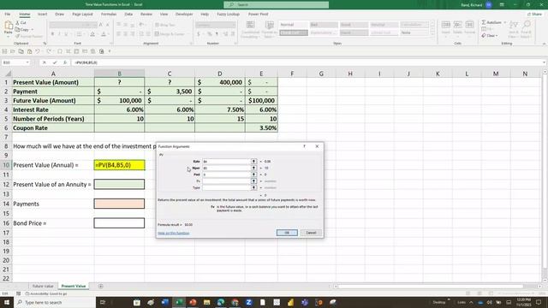Open the Name Box dropdown arrow
Viewport: 548px width, 308px height.
coord(27,62)
